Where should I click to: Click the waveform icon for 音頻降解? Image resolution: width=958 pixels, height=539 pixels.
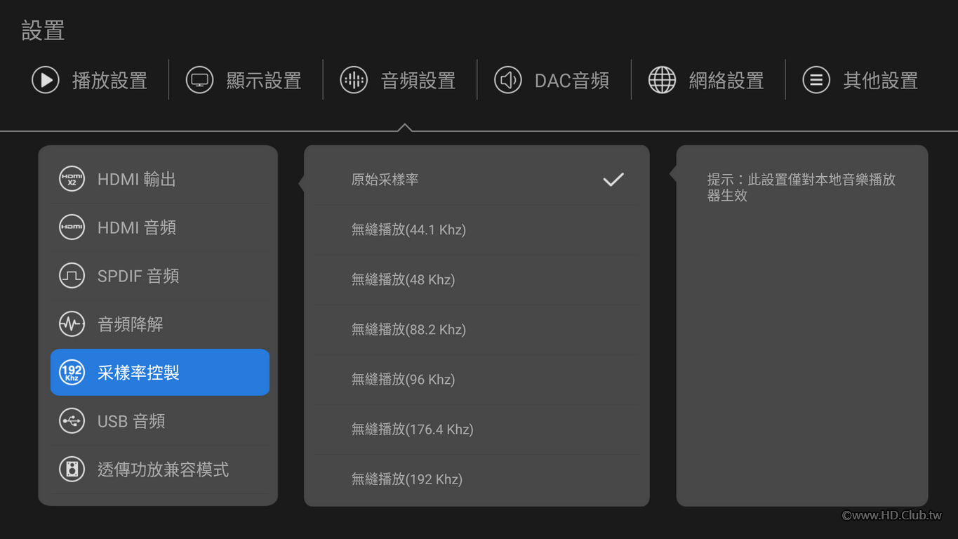coord(72,324)
